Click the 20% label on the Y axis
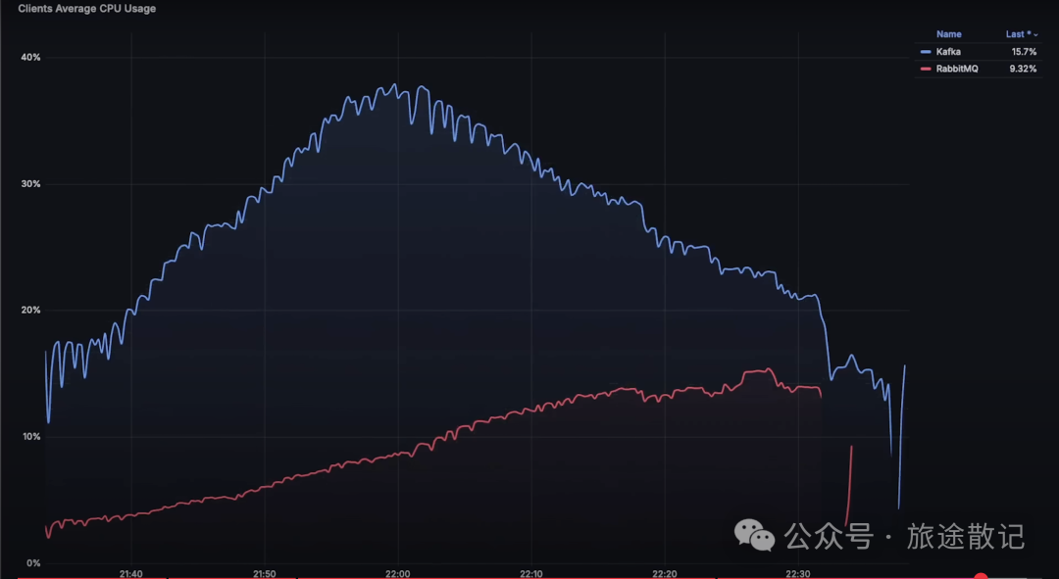This screenshot has width=1059, height=579. (x=30, y=310)
